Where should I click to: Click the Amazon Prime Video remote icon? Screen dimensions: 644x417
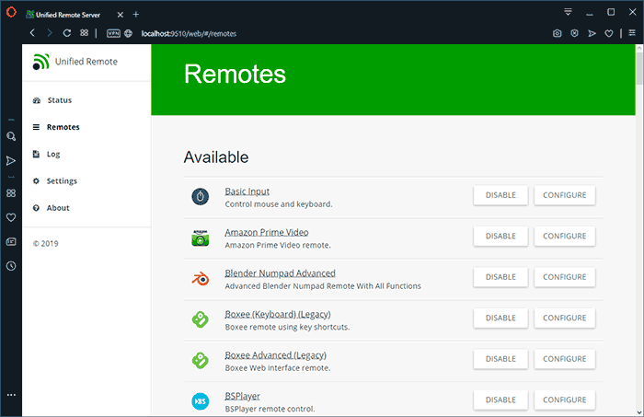pyautogui.click(x=201, y=237)
